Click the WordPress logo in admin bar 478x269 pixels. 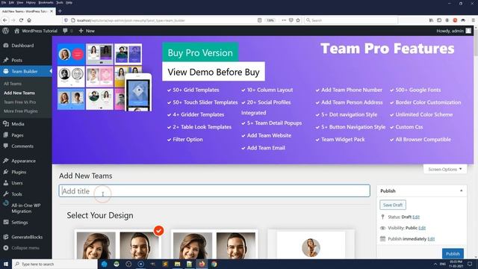(5, 31)
